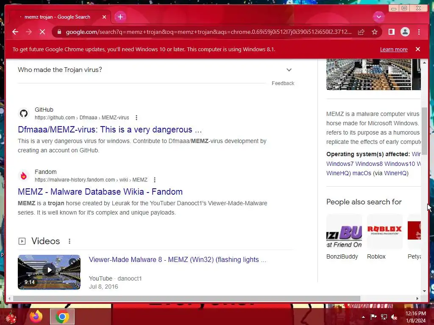
Task: View site information lock icon
Action: [x=59, y=32]
